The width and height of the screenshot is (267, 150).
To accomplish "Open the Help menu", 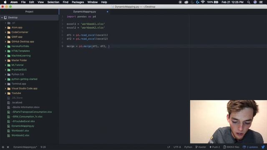I will [x=104, y=2].
